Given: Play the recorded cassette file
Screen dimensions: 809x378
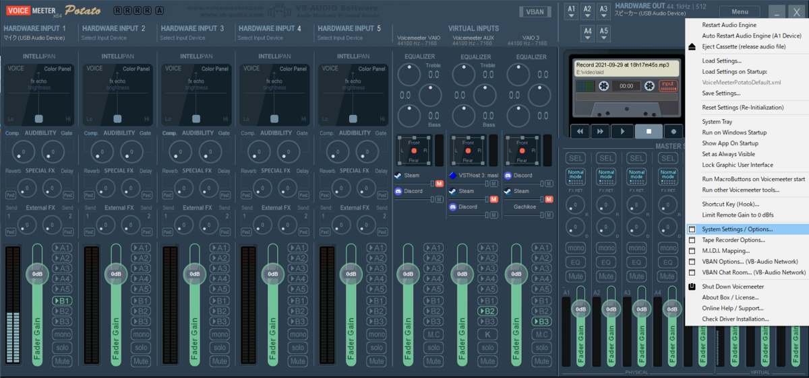Looking at the screenshot, I should point(622,131).
